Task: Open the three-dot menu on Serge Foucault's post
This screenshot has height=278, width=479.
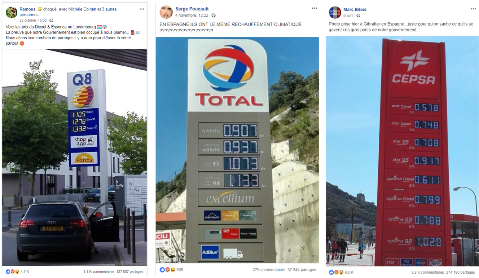Action: pos(315,8)
